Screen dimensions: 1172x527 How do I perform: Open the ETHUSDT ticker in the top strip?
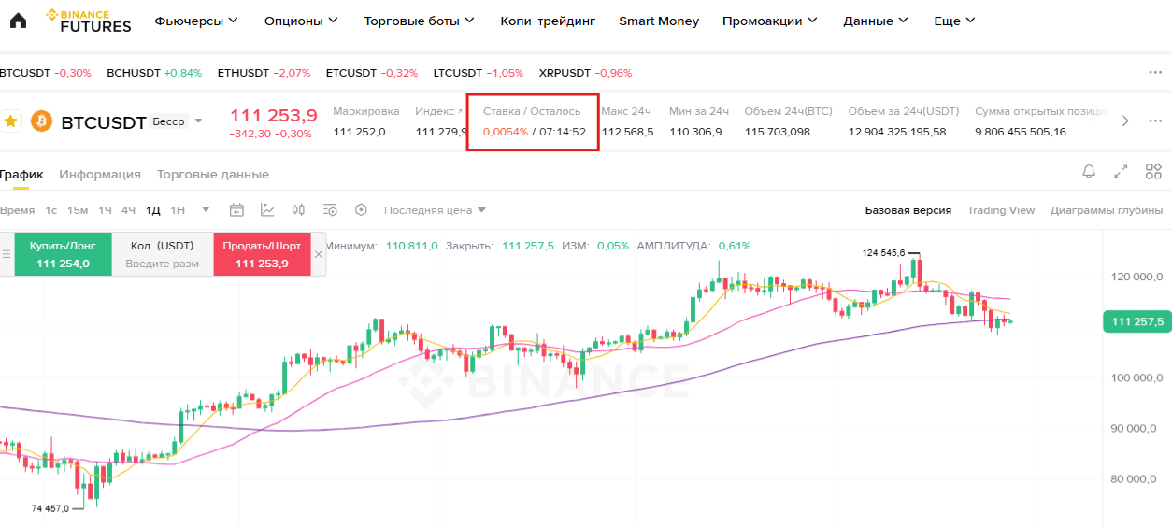coord(264,72)
